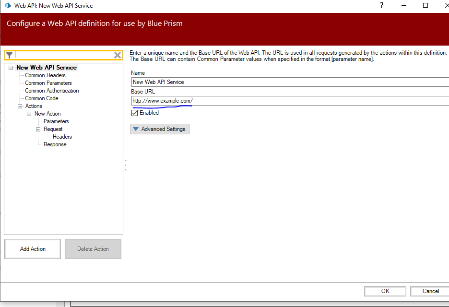This screenshot has width=449, height=307.
Task: Select Parameters under New Action
Action: [56, 122]
